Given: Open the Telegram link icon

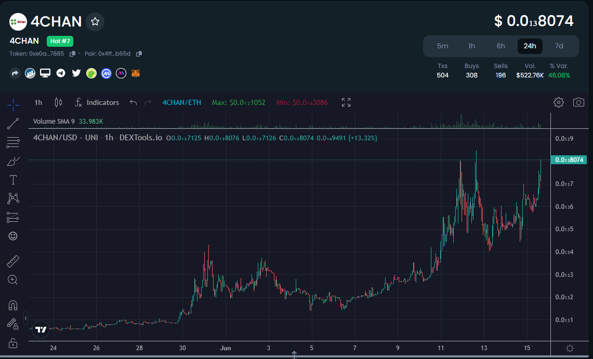Looking at the screenshot, I should (61, 73).
